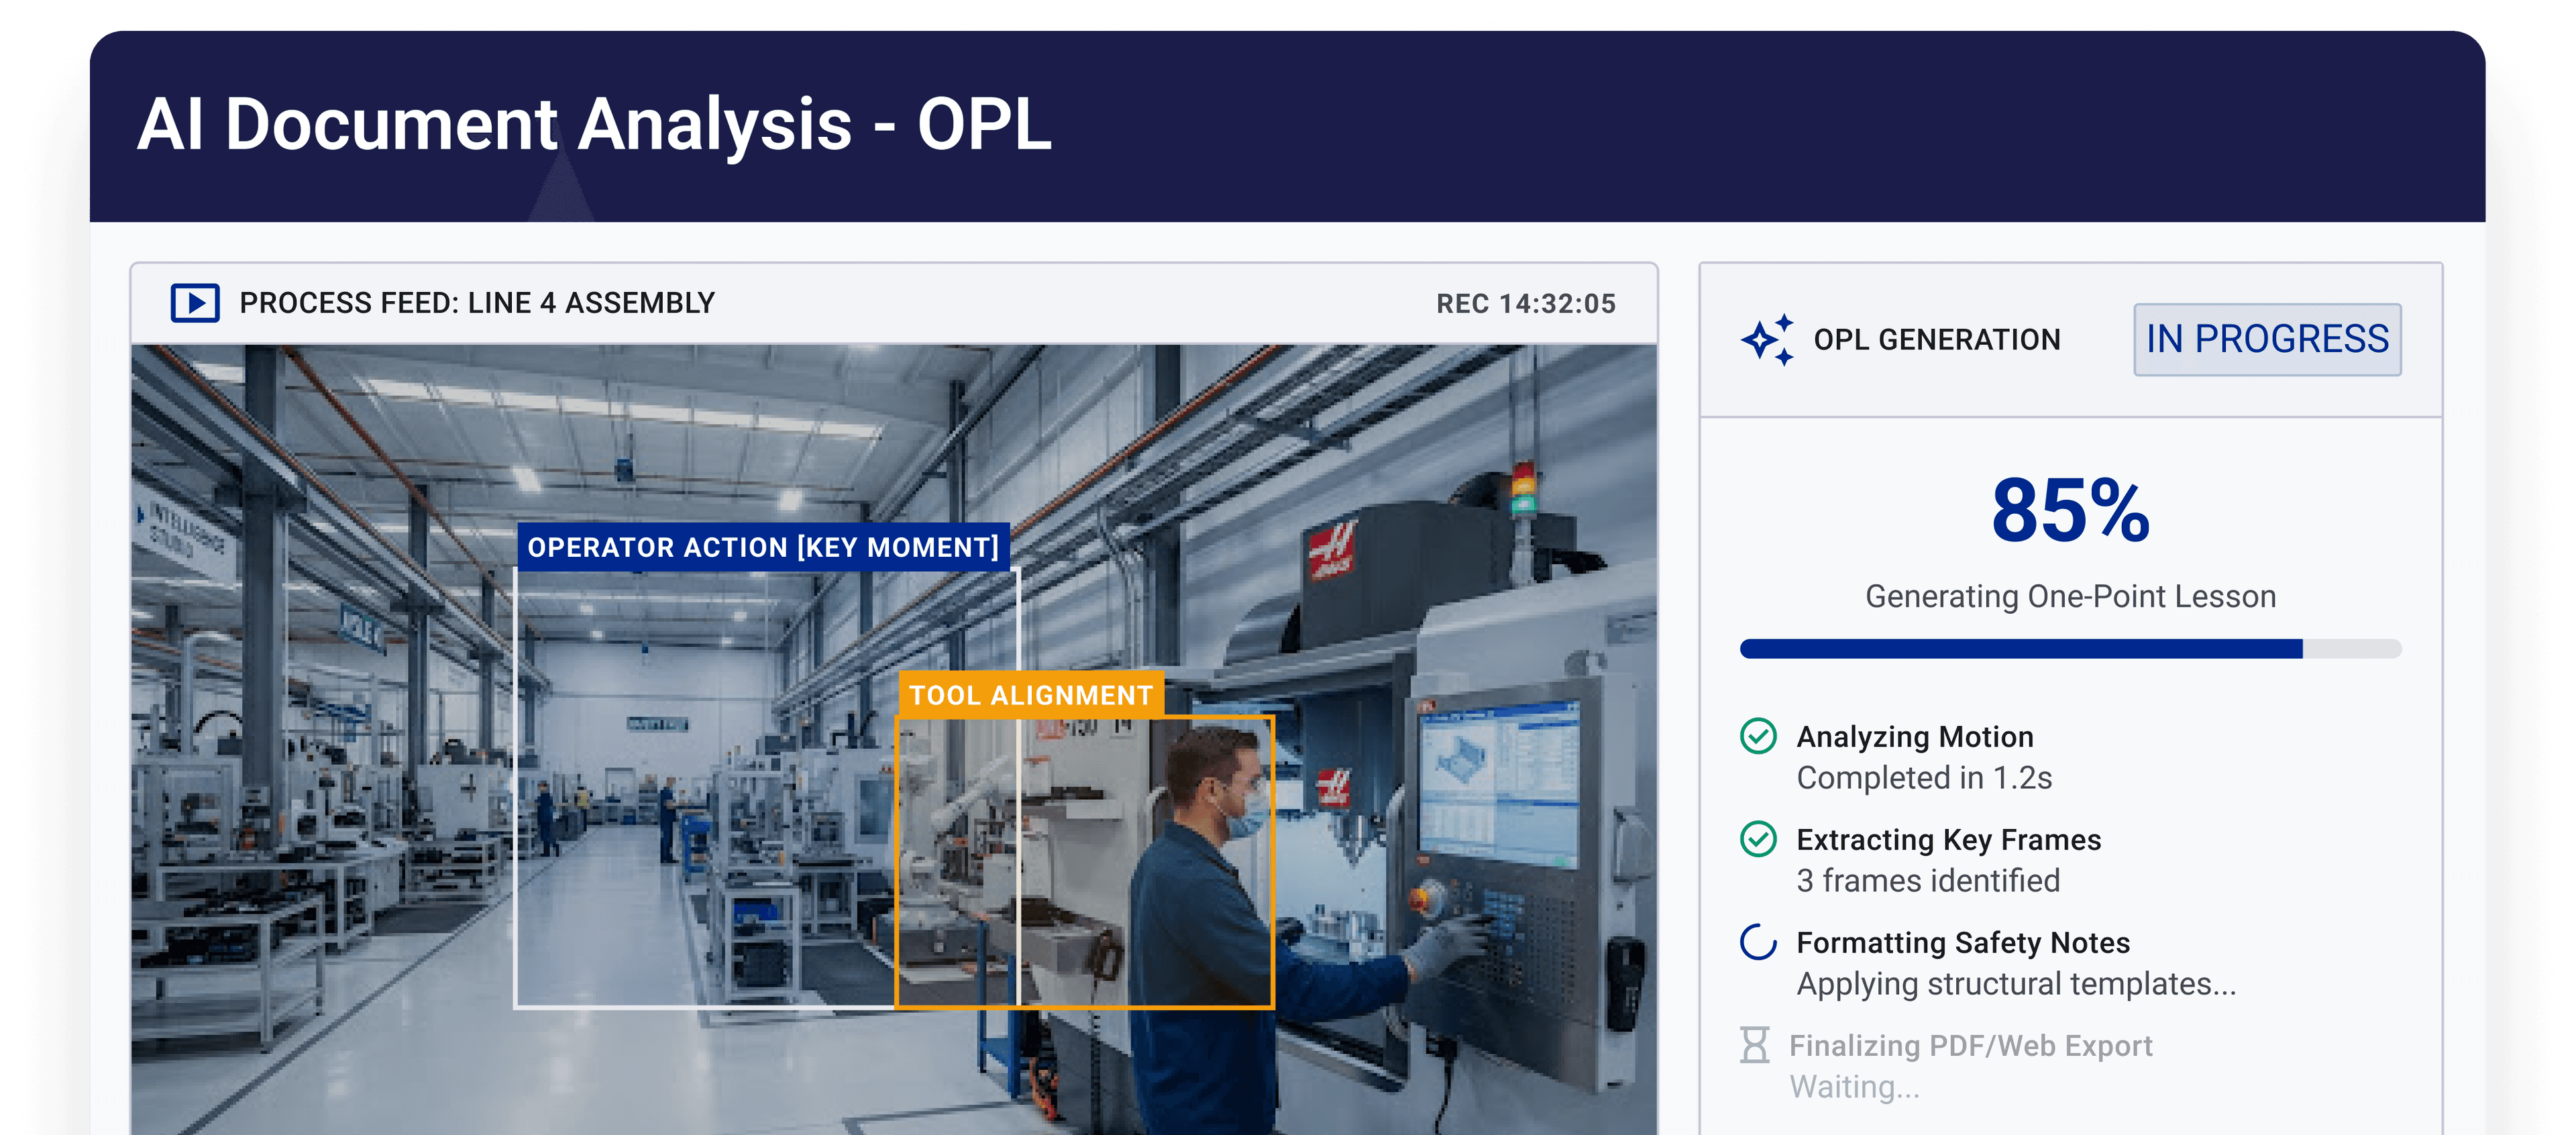Click the Extracting Key Frames checkmark icon
This screenshot has width=2576, height=1135.
pos(1758,839)
